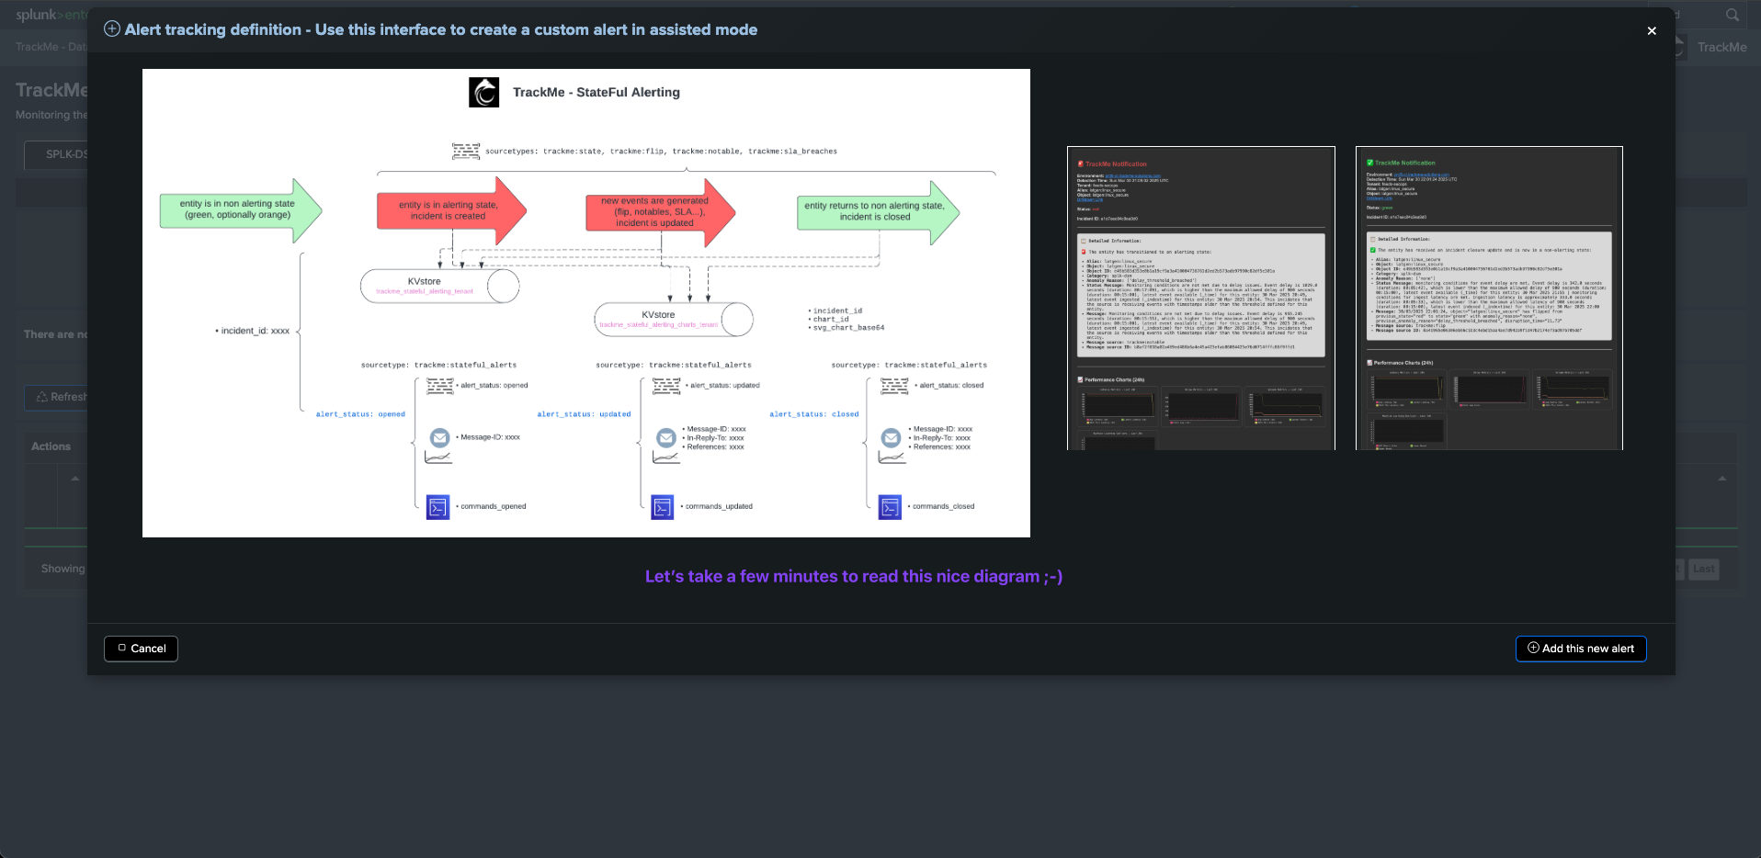
Task: Click the plus icon beside dialog title
Action: point(112,28)
